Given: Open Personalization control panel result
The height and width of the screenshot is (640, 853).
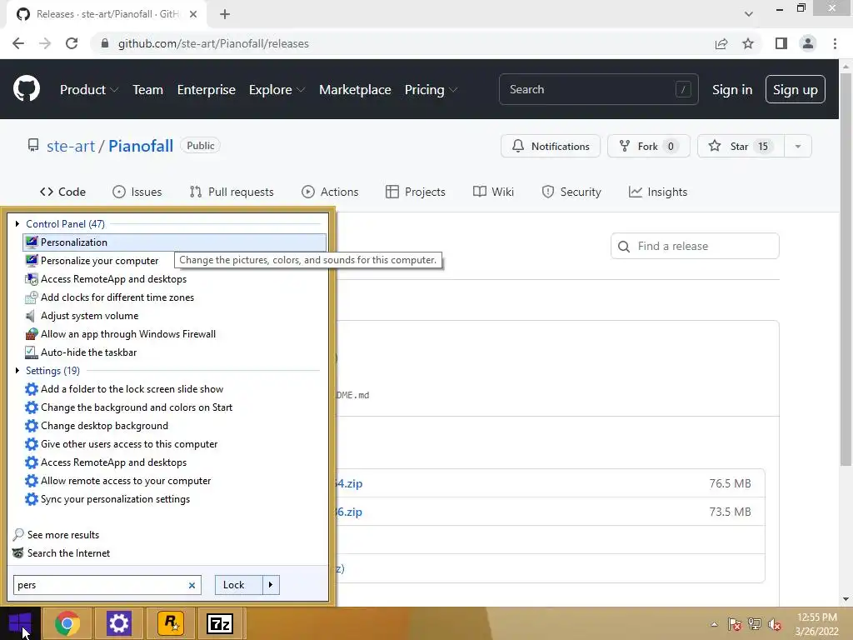Looking at the screenshot, I should pos(175,242).
